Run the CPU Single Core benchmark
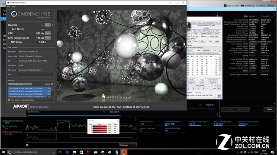This screenshot has width=277, height=155. [x=48, y=38]
